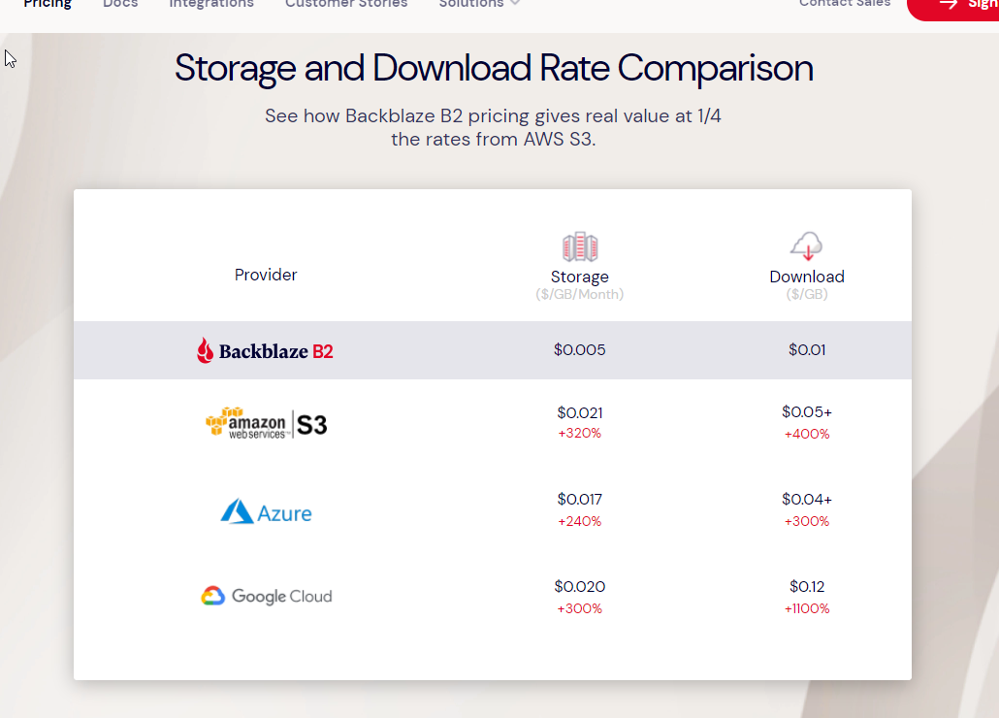Screen dimensions: 999x718
Task: Click the Contact Sales link
Action: (x=845, y=3)
